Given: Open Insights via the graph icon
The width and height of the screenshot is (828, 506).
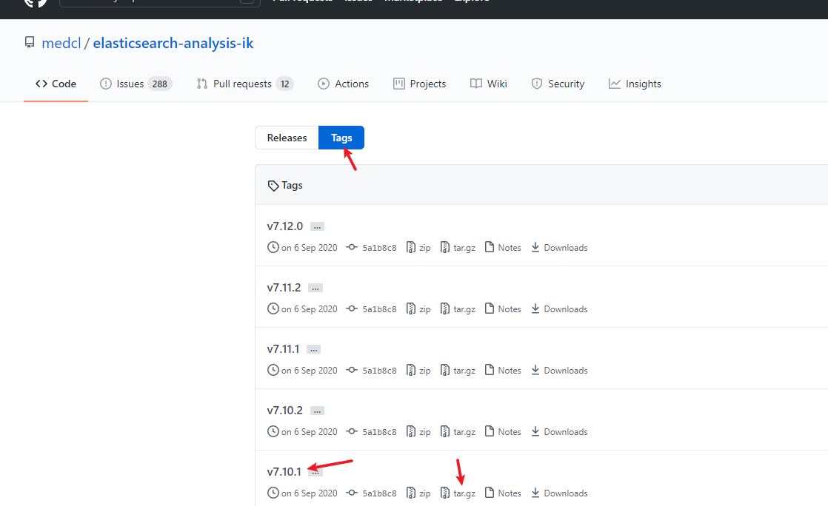Looking at the screenshot, I should [x=614, y=84].
